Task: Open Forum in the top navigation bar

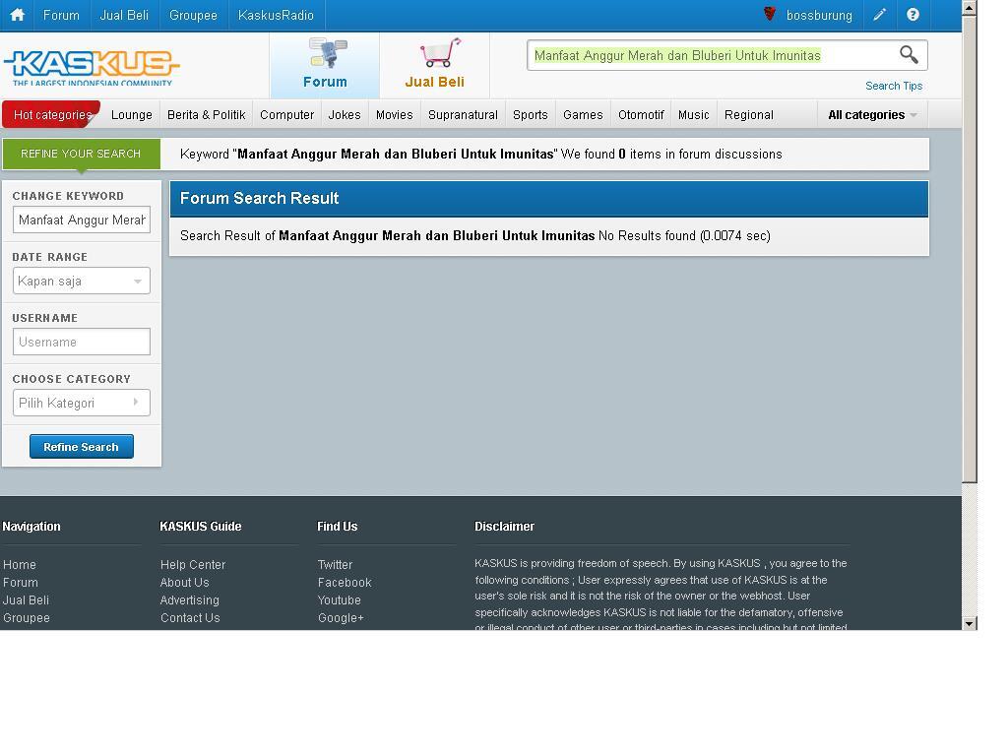Action: (x=61, y=15)
